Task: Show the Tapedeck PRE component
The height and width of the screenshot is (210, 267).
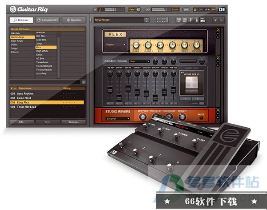Action: coord(178,20)
